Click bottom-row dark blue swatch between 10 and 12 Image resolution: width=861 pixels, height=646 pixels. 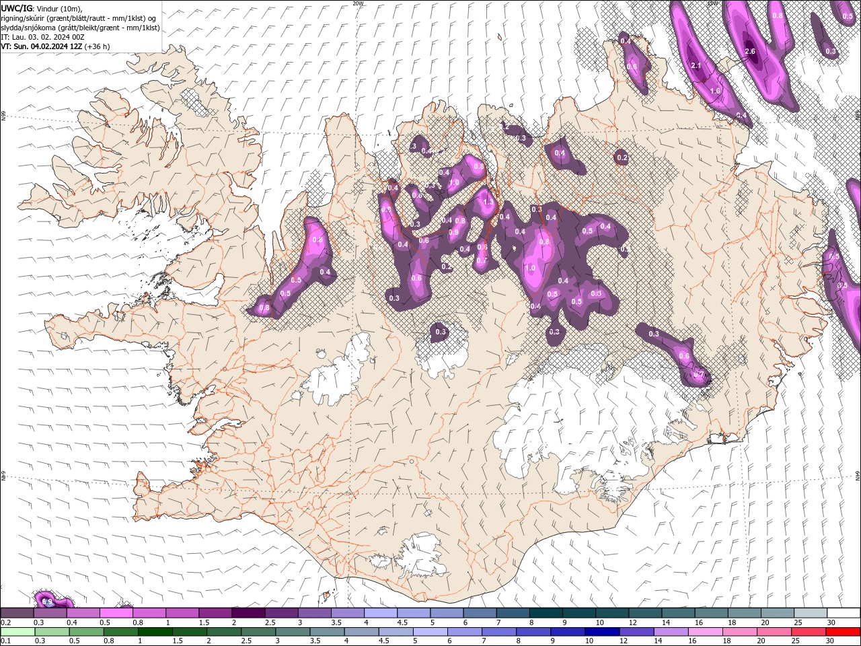(602, 632)
